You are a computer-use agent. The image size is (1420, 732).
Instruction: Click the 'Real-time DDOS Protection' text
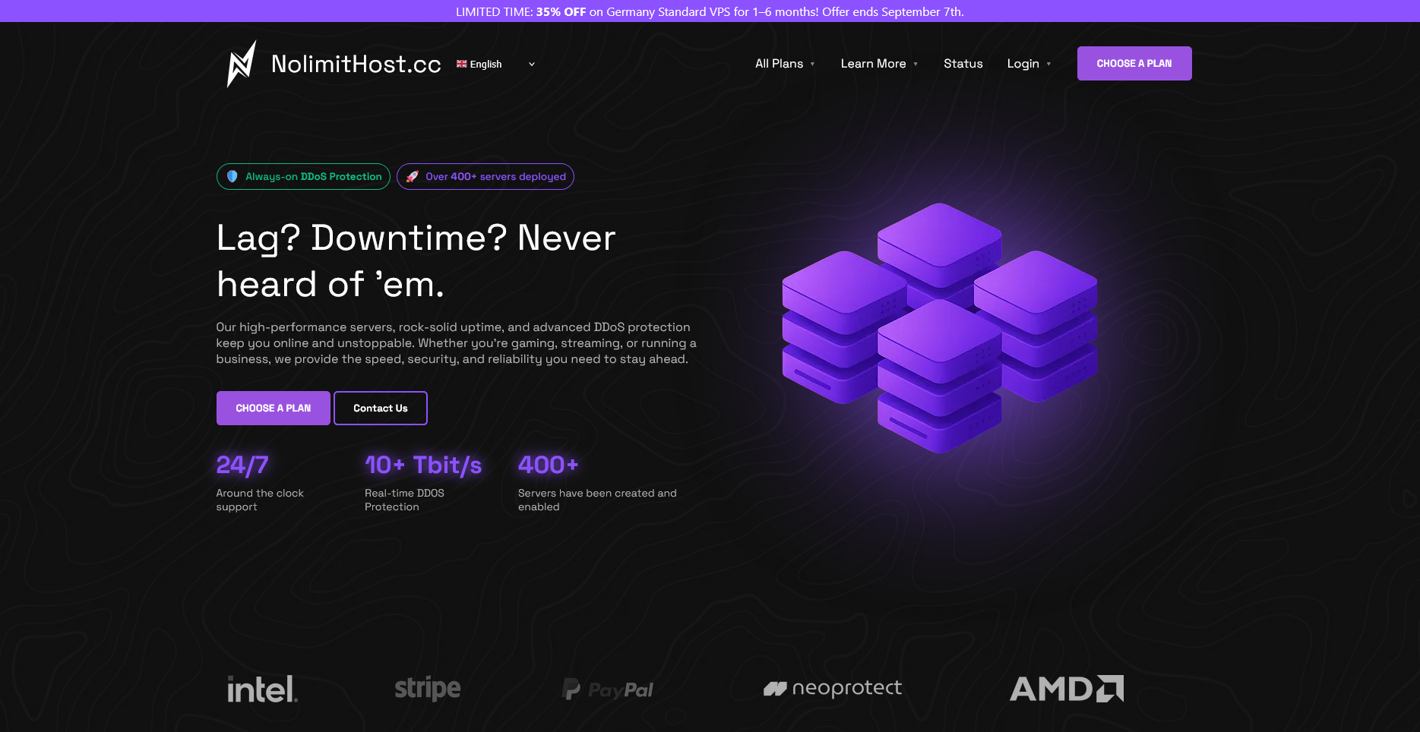(404, 500)
